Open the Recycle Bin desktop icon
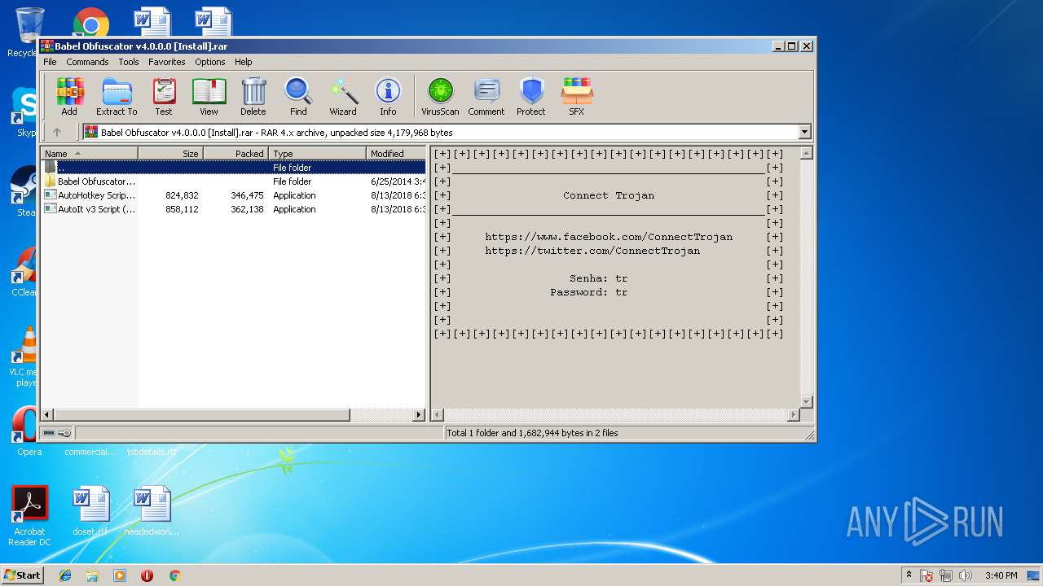The height and width of the screenshot is (586, 1043). [x=29, y=33]
